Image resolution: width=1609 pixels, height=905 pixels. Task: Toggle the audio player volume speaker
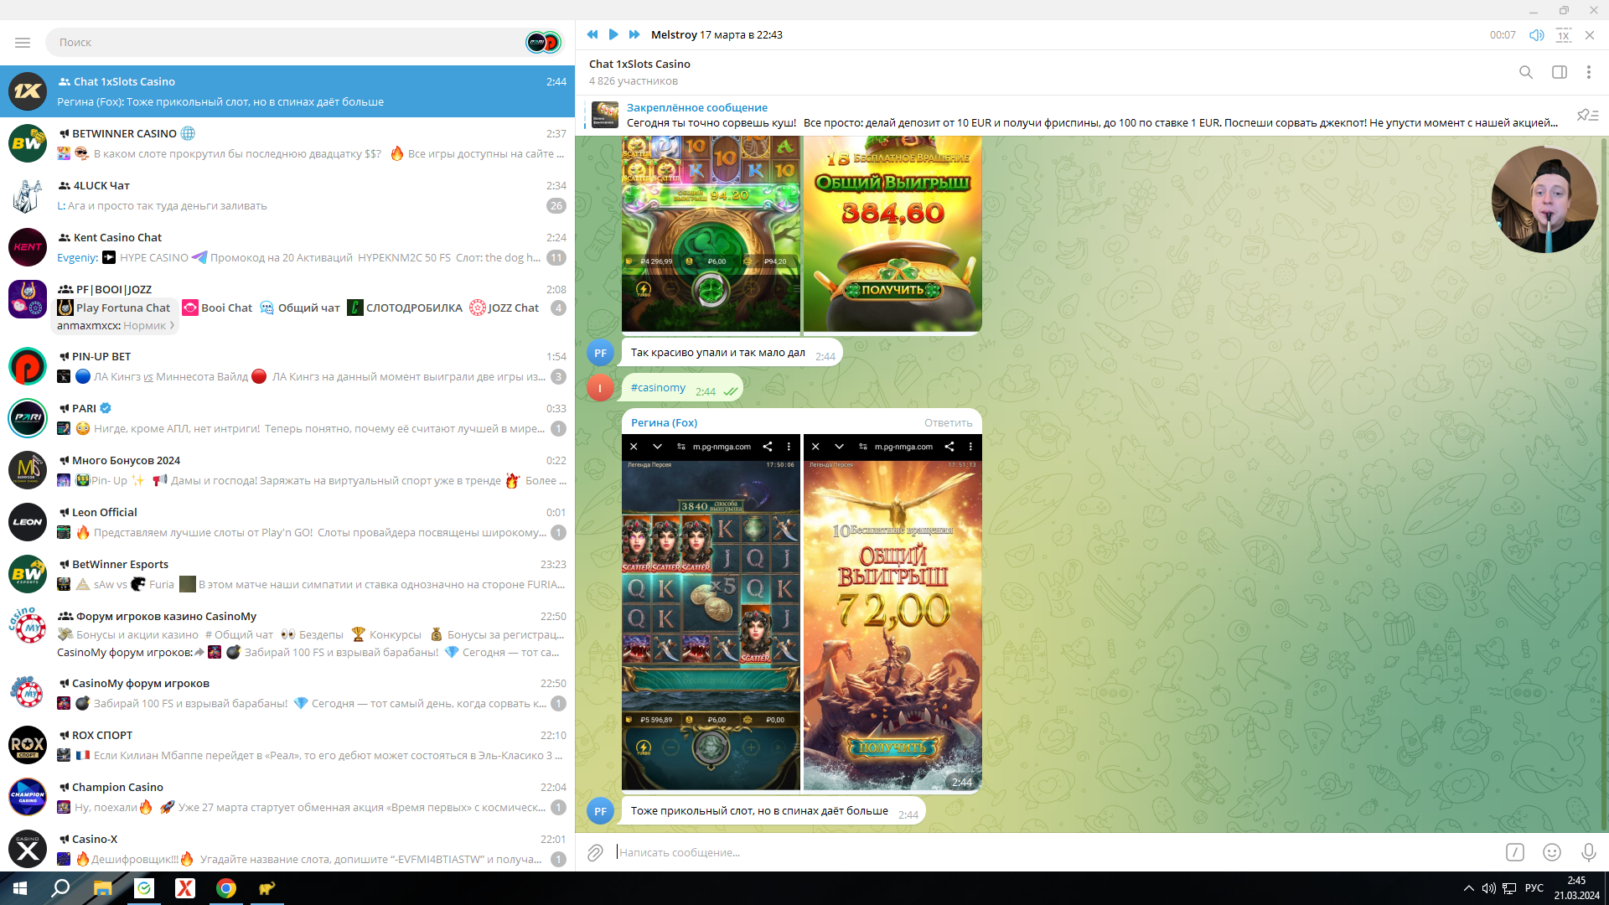[x=1536, y=35]
